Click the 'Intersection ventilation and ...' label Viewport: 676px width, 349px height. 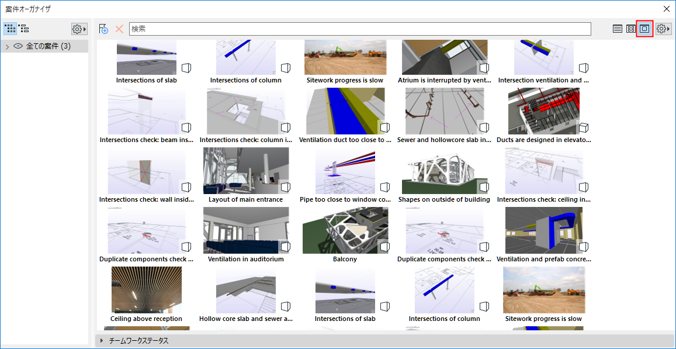pos(543,80)
